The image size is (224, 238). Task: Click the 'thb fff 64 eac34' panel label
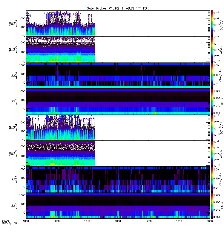pos(13,24)
